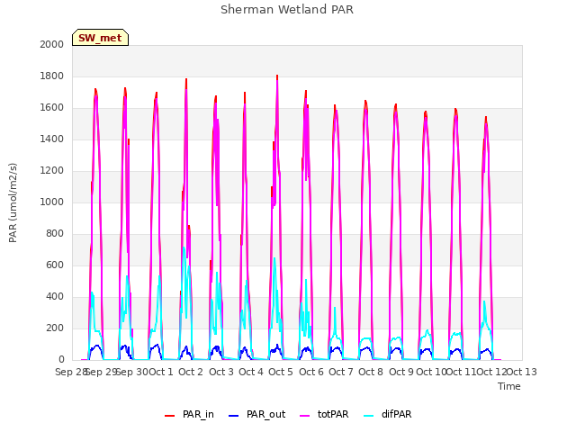This screenshot has height=432, width=576.
Task: Click the Oct 6 x-axis label
Action: point(311,372)
